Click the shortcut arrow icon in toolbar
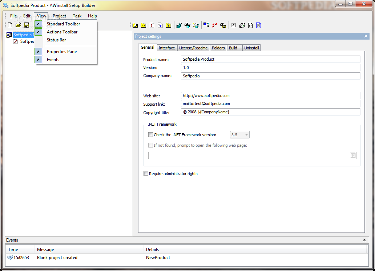Image resolution: width=375 pixels, height=271 pixels. pyautogui.click(x=233, y=25)
